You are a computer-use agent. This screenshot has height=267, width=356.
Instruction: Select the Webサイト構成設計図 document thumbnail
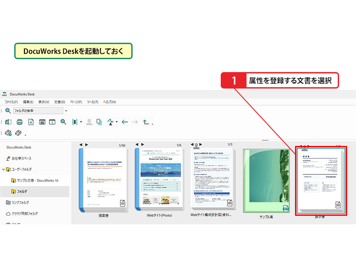[x=213, y=179]
